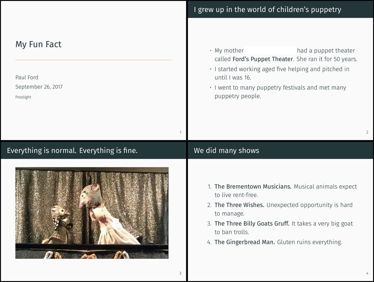Select the Postlight label on the title slide

pos(23,97)
